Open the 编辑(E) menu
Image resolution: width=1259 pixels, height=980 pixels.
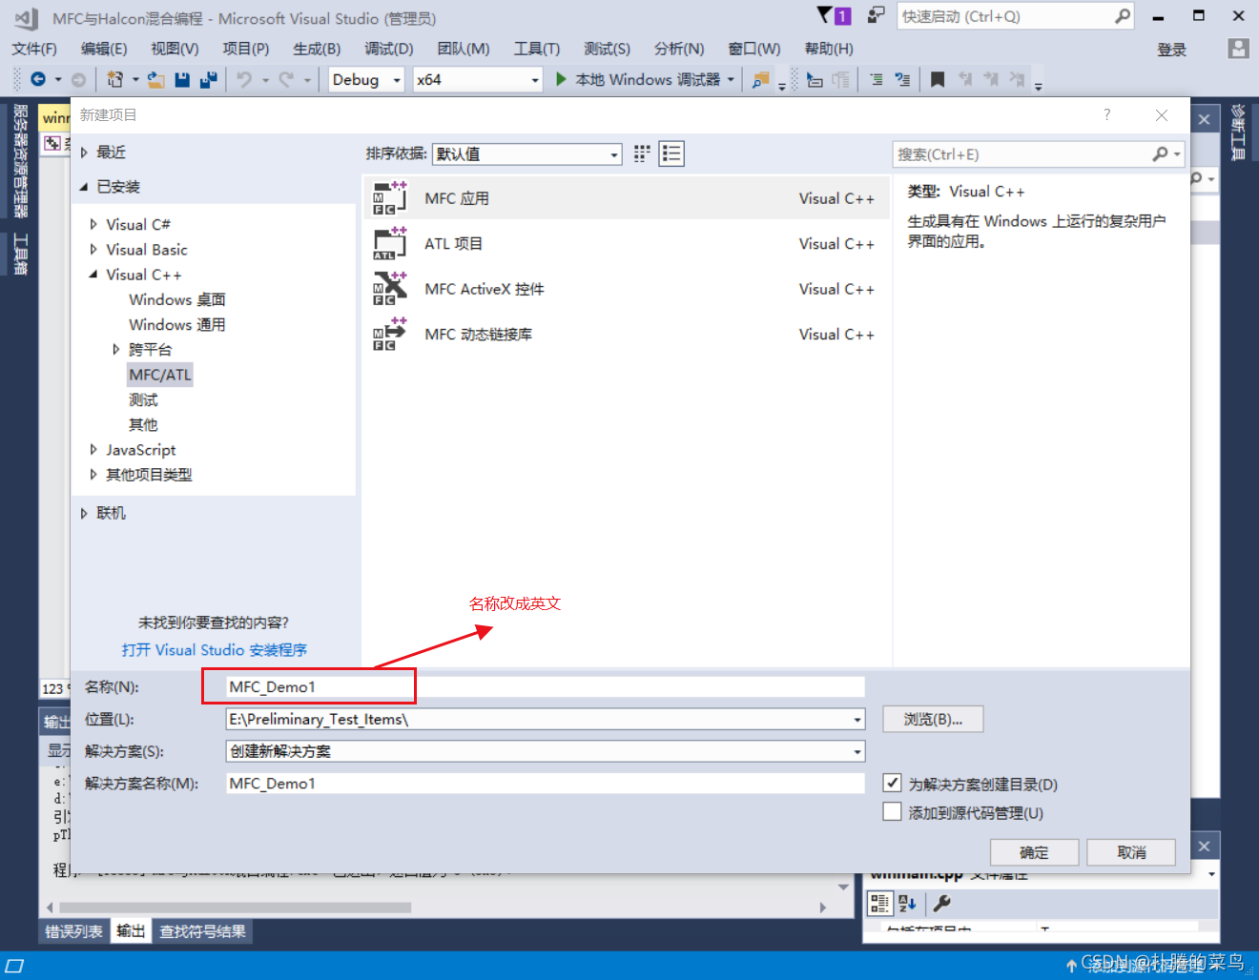(104, 49)
